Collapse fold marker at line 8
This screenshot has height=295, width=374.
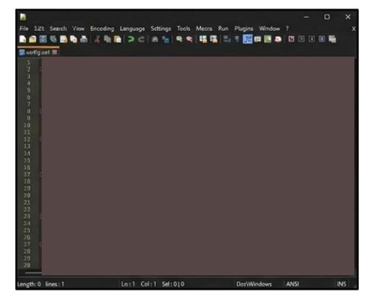(x=41, y=111)
